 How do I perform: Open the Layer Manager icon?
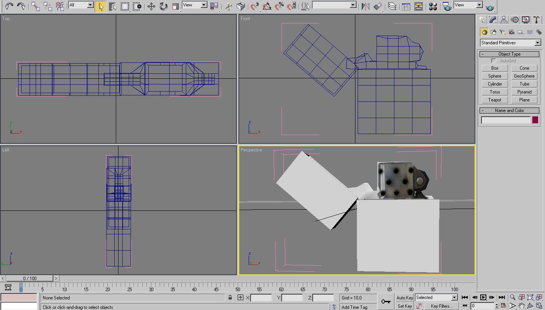(392, 6)
